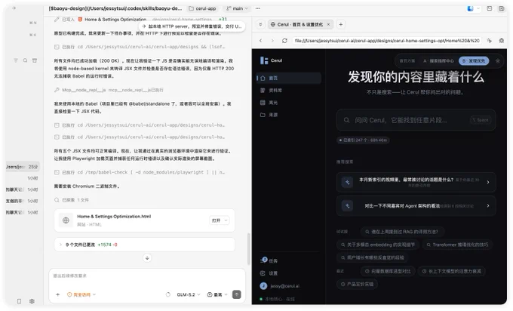Collapse the preview tab list with double-chevron
This screenshot has width=513, height=311.
click(260, 24)
